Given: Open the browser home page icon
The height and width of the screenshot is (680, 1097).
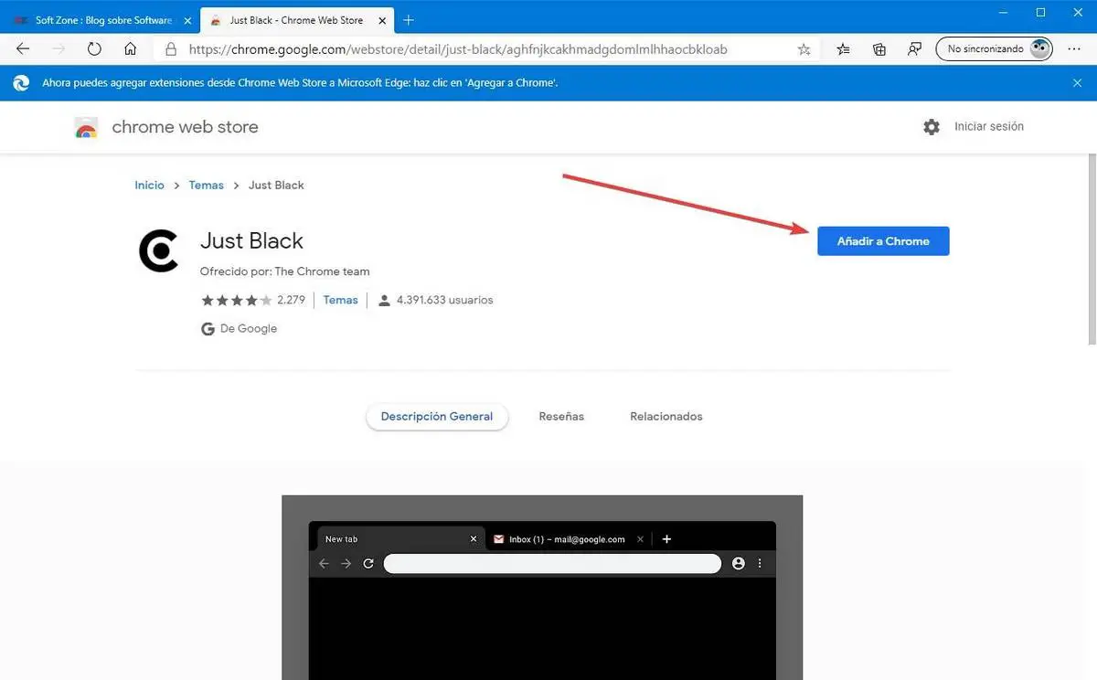Looking at the screenshot, I should tap(131, 49).
